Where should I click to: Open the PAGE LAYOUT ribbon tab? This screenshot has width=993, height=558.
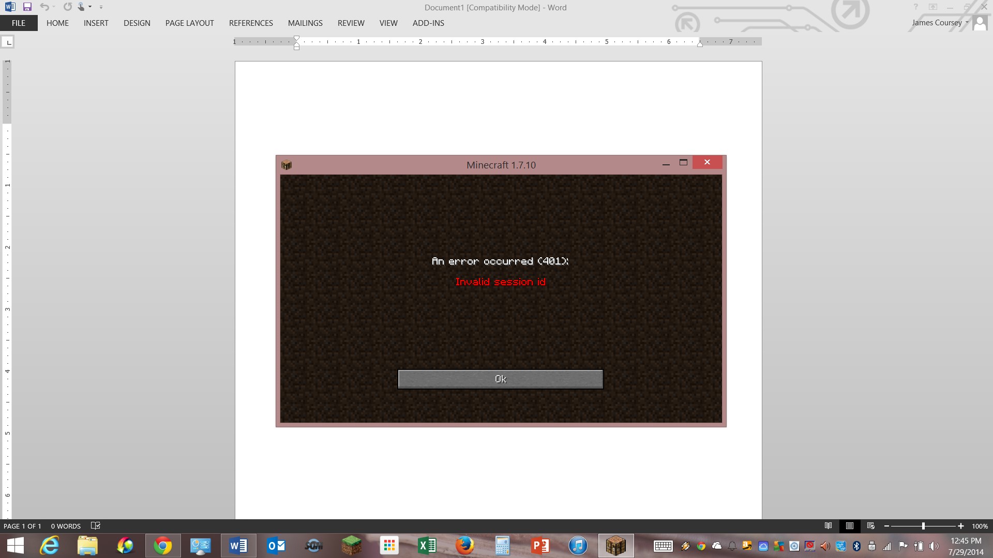[189, 23]
